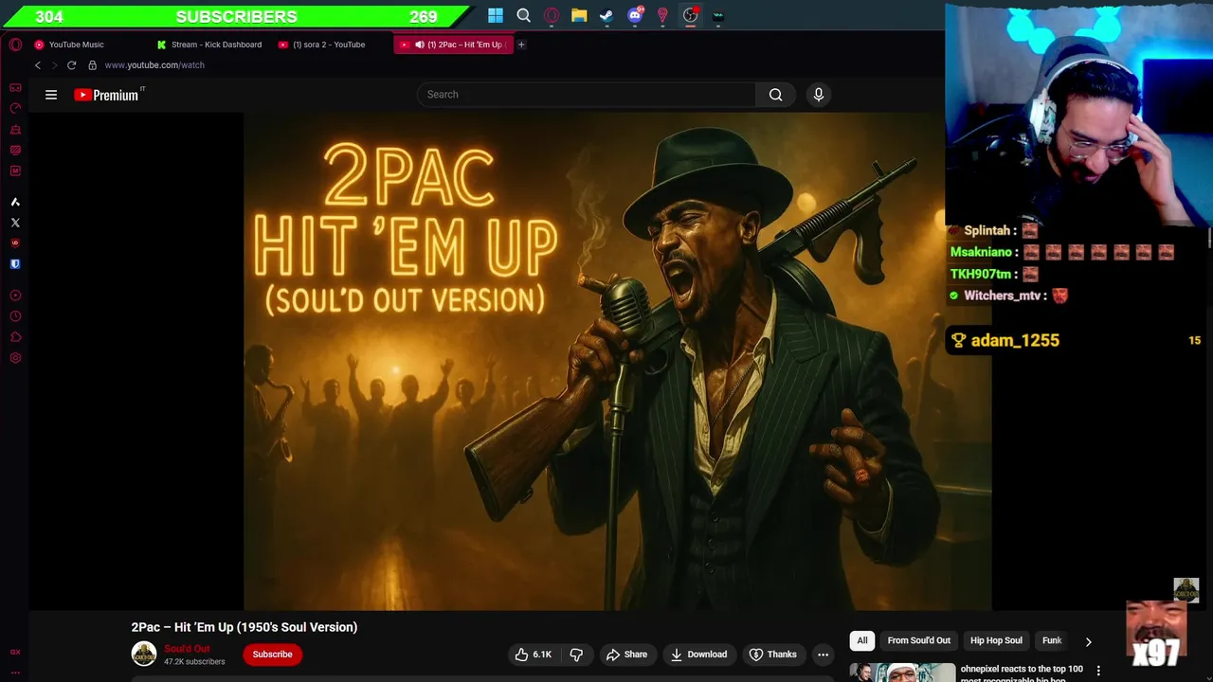Screen dimensions: 1213x682
Task: Click the adam_1255 leaderboard name
Action: coord(1015,341)
